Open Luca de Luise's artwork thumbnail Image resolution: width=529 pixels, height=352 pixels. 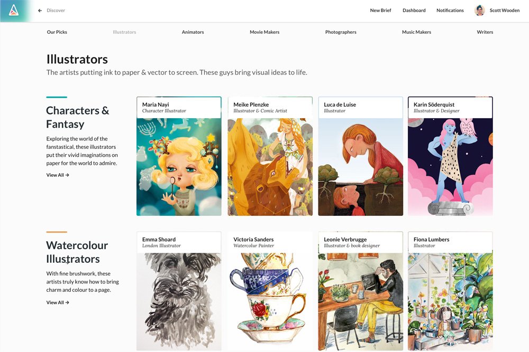click(360, 167)
